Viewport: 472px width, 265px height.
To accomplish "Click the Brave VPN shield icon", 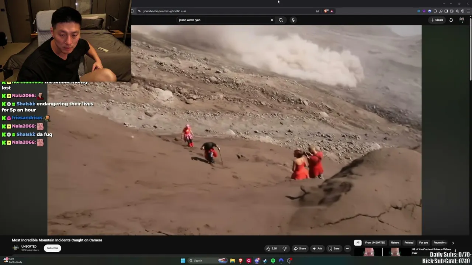I will [463, 11].
